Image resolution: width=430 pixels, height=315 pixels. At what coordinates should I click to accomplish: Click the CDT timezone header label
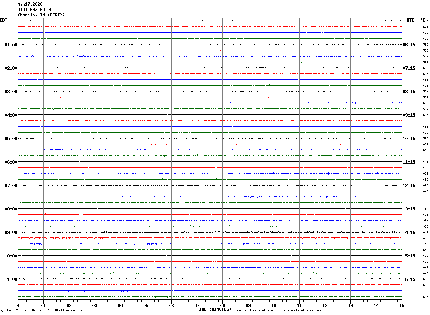[4, 20]
